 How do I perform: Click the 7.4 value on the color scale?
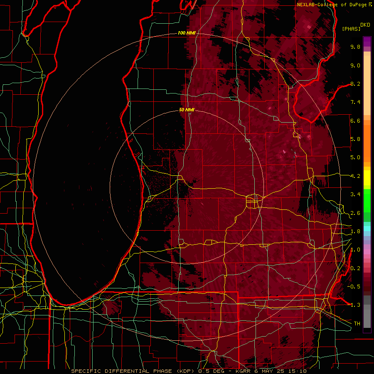(355, 102)
